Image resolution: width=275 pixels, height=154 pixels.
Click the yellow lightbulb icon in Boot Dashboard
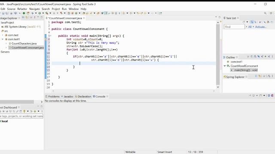(x=24, y=111)
